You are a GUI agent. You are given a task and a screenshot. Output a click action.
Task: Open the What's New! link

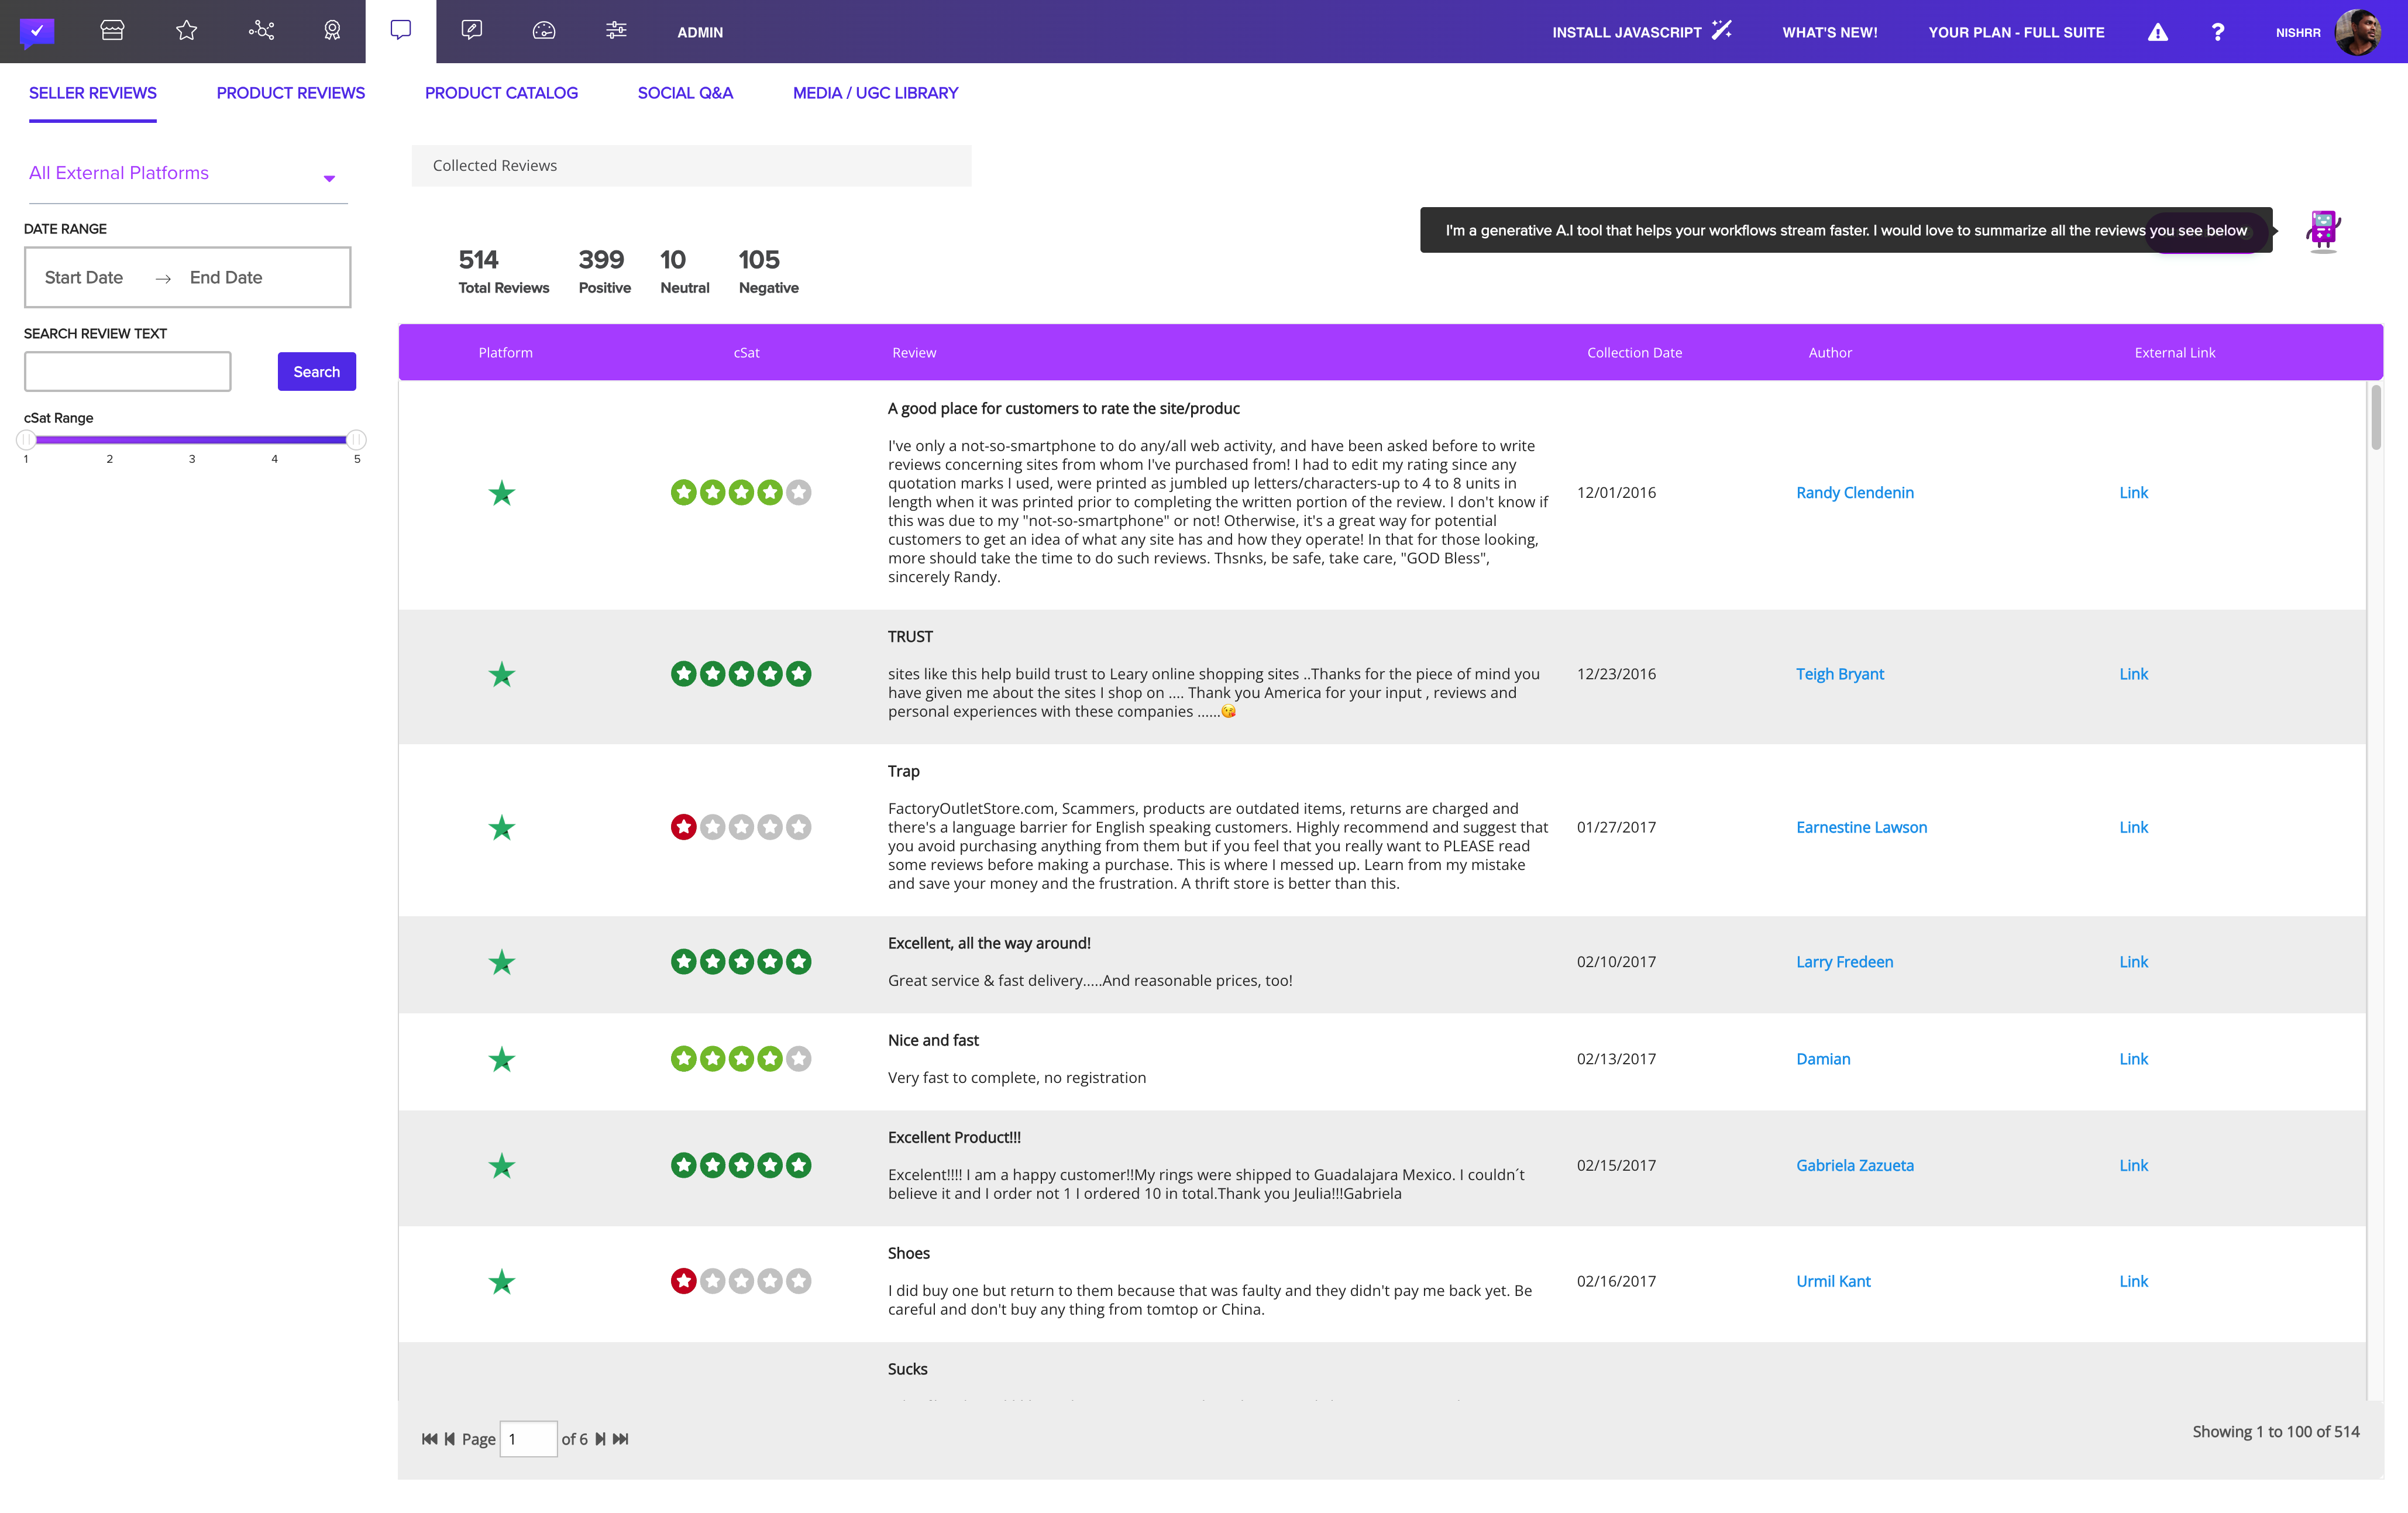click(1829, 32)
